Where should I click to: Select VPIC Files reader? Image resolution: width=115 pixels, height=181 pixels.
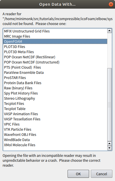pos(55,124)
